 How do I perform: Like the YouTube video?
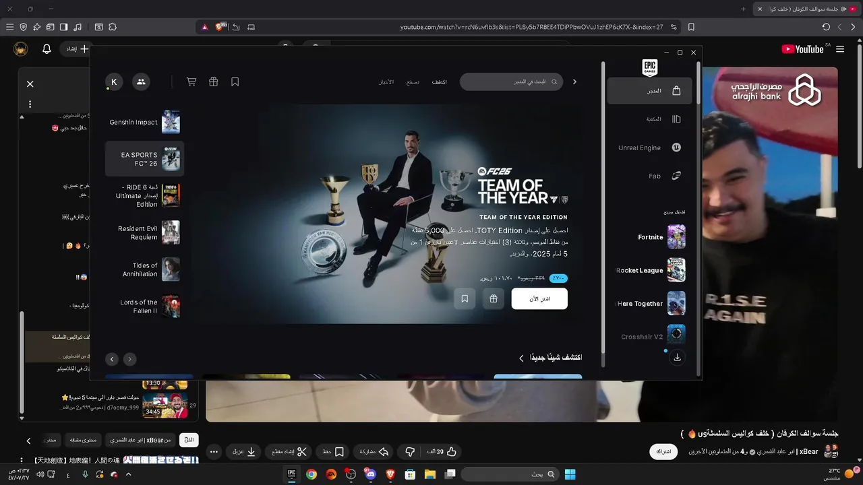pyautogui.click(x=442, y=452)
